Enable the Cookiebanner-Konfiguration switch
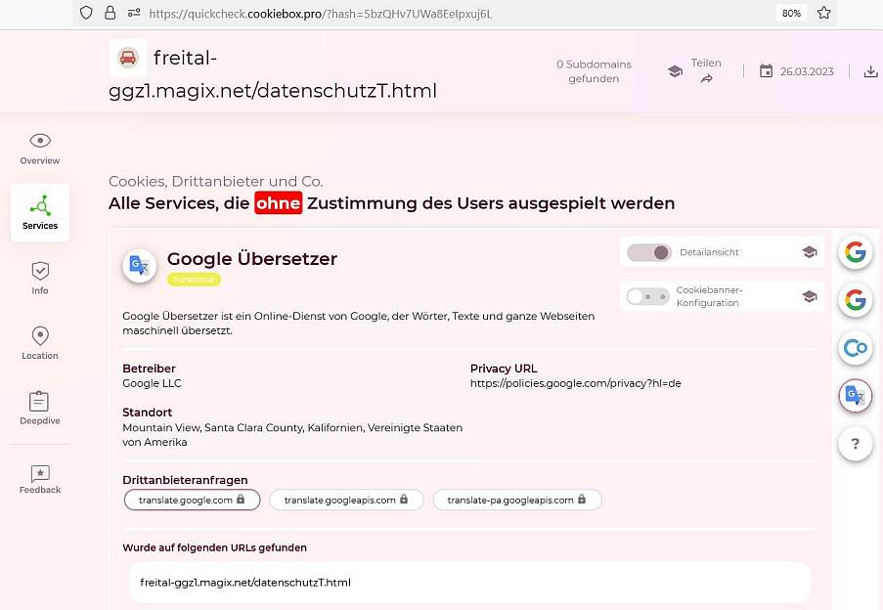 647,296
